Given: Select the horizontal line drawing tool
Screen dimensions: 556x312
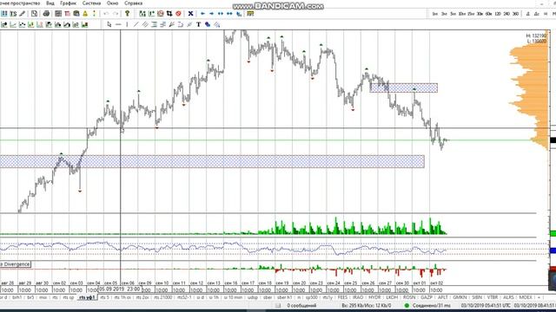Looking at the screenshot, I should 118,24.
